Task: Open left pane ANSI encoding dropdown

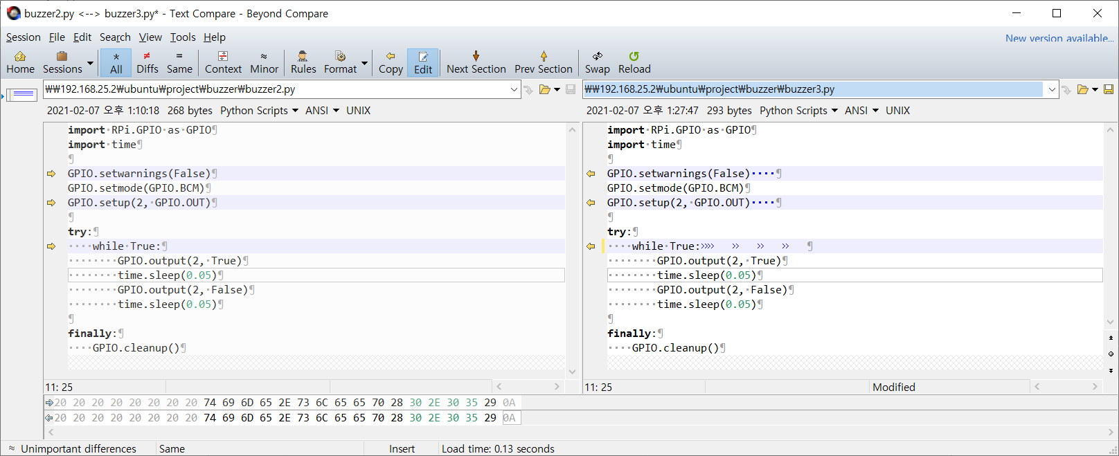Action: (x=322, y=111)
